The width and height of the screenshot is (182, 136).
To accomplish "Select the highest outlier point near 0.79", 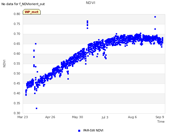I will (x=155, y=17).
